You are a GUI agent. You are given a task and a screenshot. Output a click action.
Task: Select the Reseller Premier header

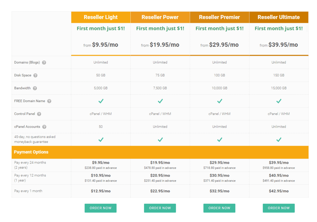(219, 17)
